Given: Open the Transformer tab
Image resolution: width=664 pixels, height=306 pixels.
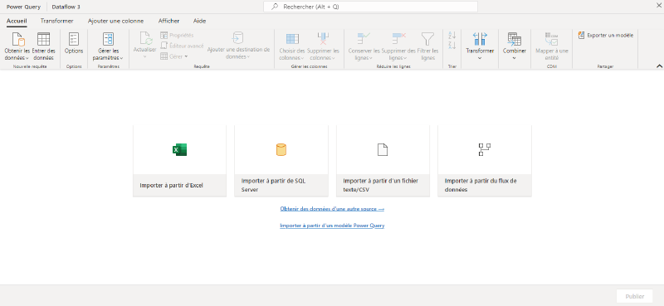Looking at the screenshot, I should [56, 21].
